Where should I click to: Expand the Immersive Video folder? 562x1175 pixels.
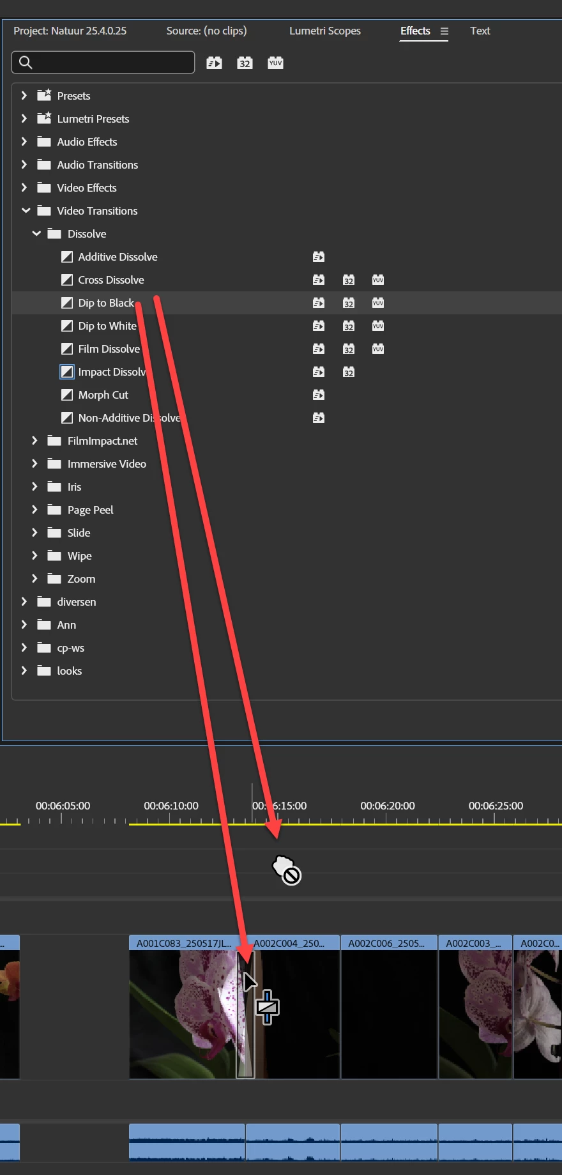(x=34, y=463)
